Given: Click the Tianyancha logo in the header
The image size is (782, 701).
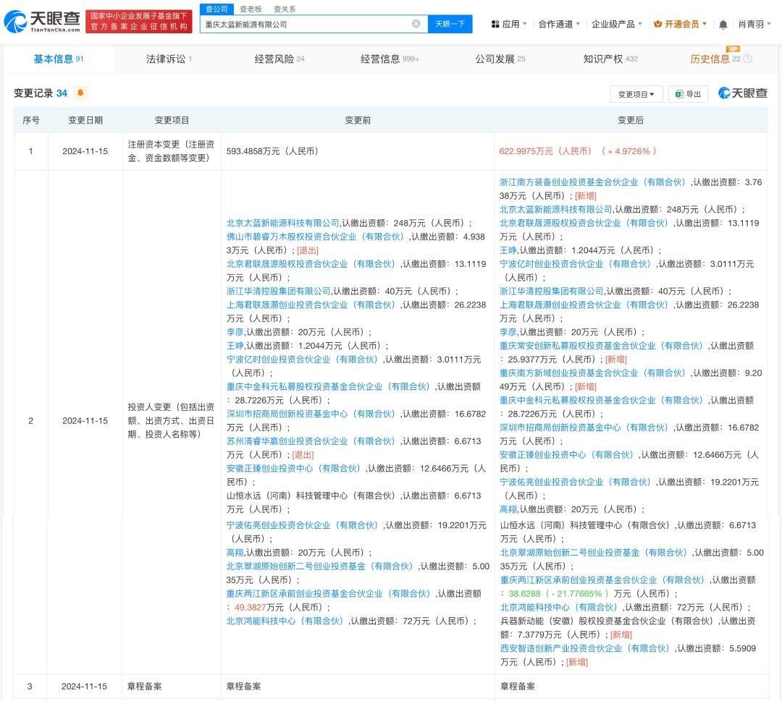Looking at the screenshot, I should [x=42, y=22].
